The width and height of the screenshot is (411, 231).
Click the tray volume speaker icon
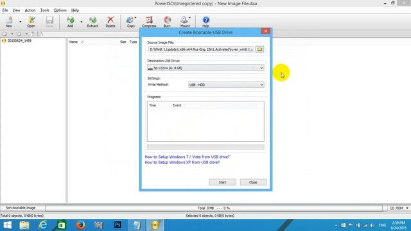coord(372,225)
